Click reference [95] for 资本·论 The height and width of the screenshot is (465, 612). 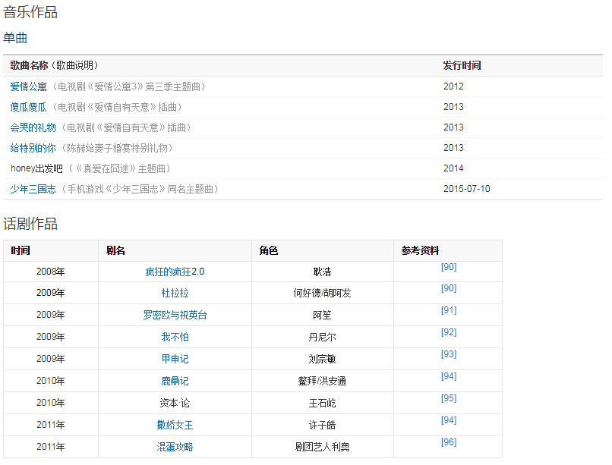(x=448, y=398)
